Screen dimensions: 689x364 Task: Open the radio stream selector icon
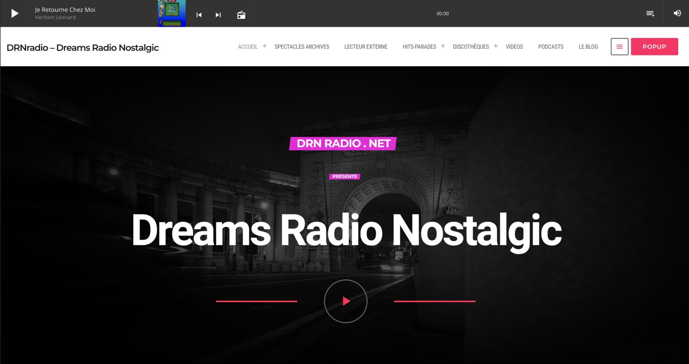tap(241, 15)
